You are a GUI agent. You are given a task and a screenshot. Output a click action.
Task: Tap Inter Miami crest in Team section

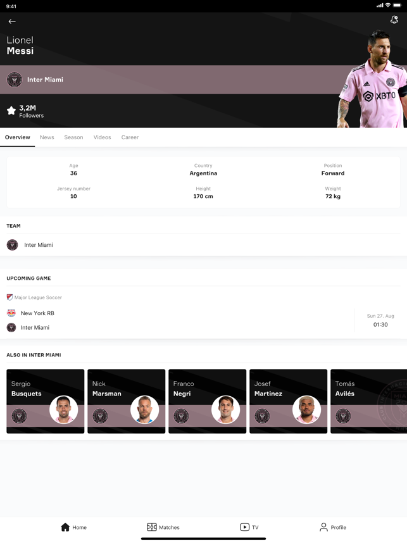click(13, 245)
